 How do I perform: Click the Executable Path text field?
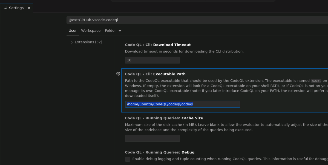[x=183, y=104]
